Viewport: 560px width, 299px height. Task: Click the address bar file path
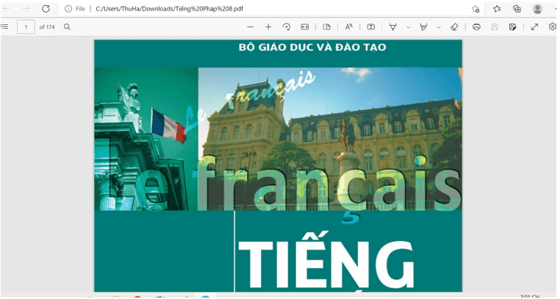tap(169, 9)
